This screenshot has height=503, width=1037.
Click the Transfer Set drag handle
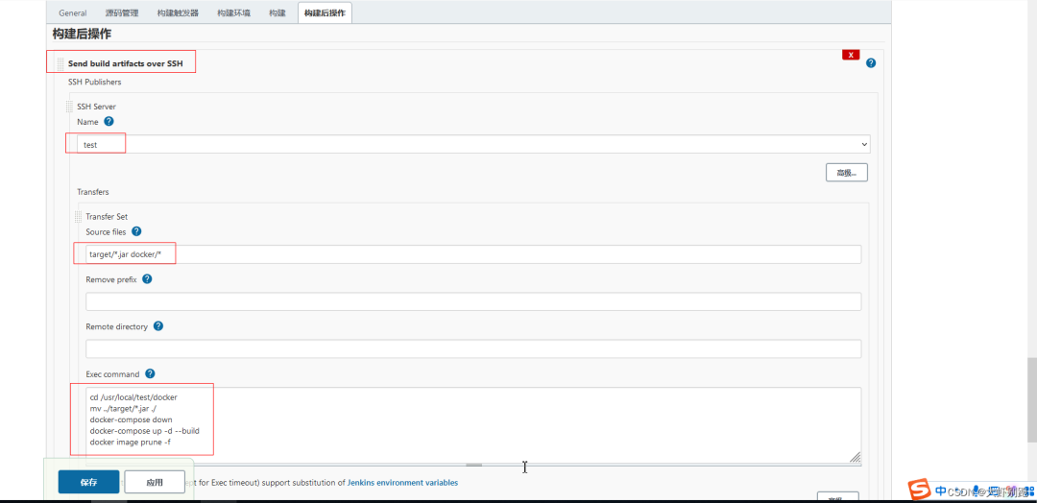coord(78,217)
